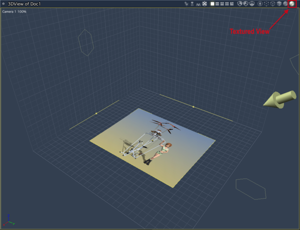The height and width of the screenshot is (230, 300).
Task: Click the circled up-arrow icon in the toolbar
Action: [260, 3]
